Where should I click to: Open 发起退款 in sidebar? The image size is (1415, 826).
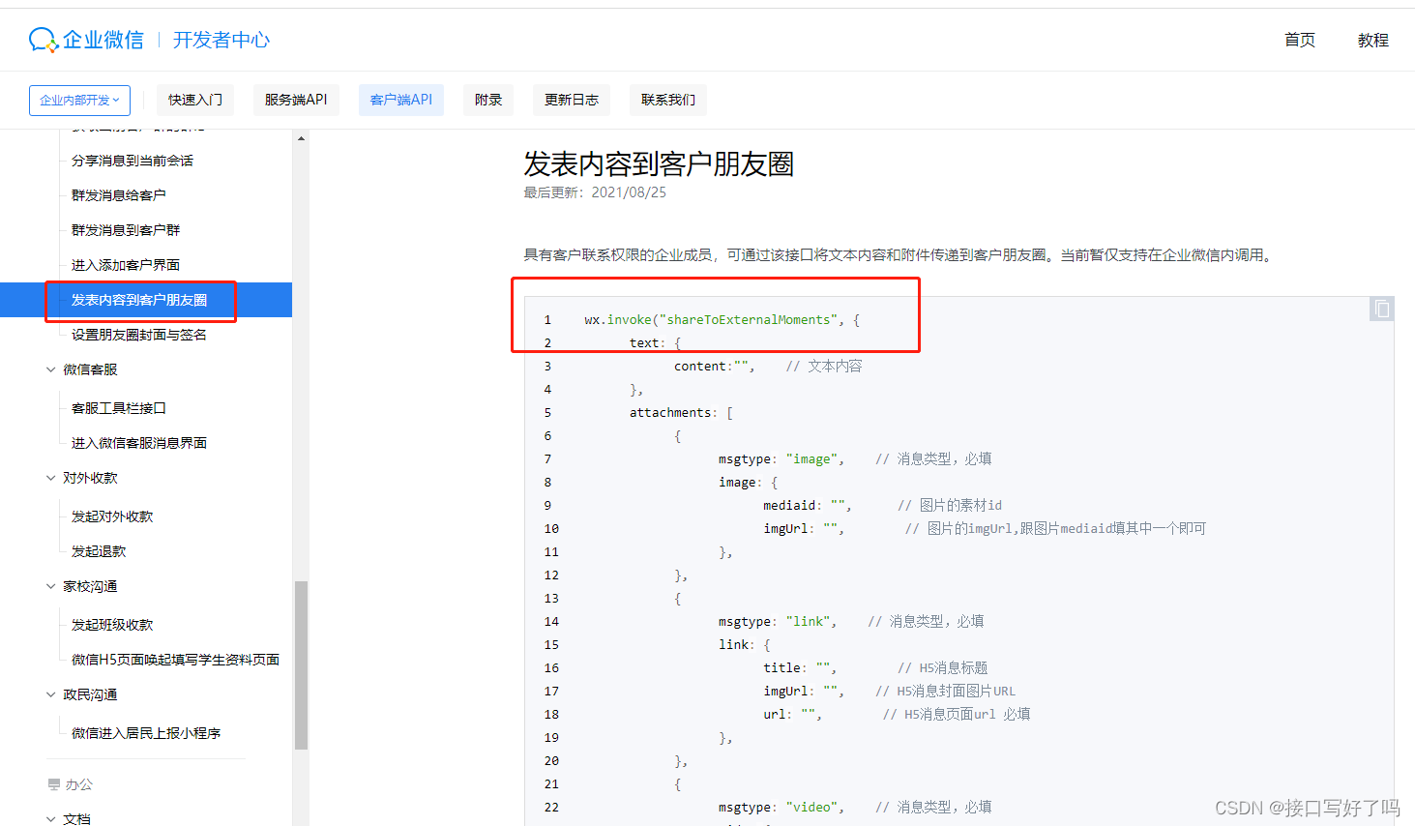pos(99,551)
